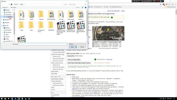This screenshot has width=177, height=100.
Task: Open the ANIME folder
Action: click(x=32, y=15)
